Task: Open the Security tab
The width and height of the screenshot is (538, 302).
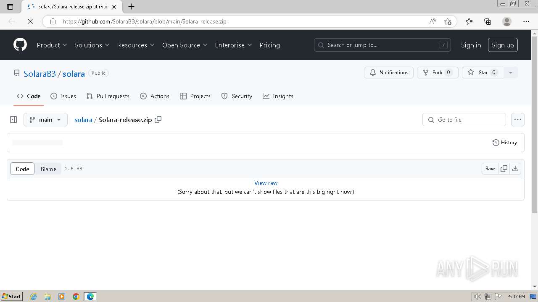Action: pos(237,96)
